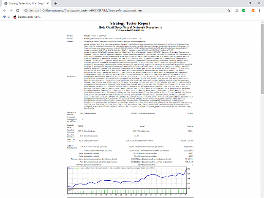The width and height of the screenshot is (264, 198).
Task: Click 'Transacciones rentables (% del total)' label
Action: (98, 151)
